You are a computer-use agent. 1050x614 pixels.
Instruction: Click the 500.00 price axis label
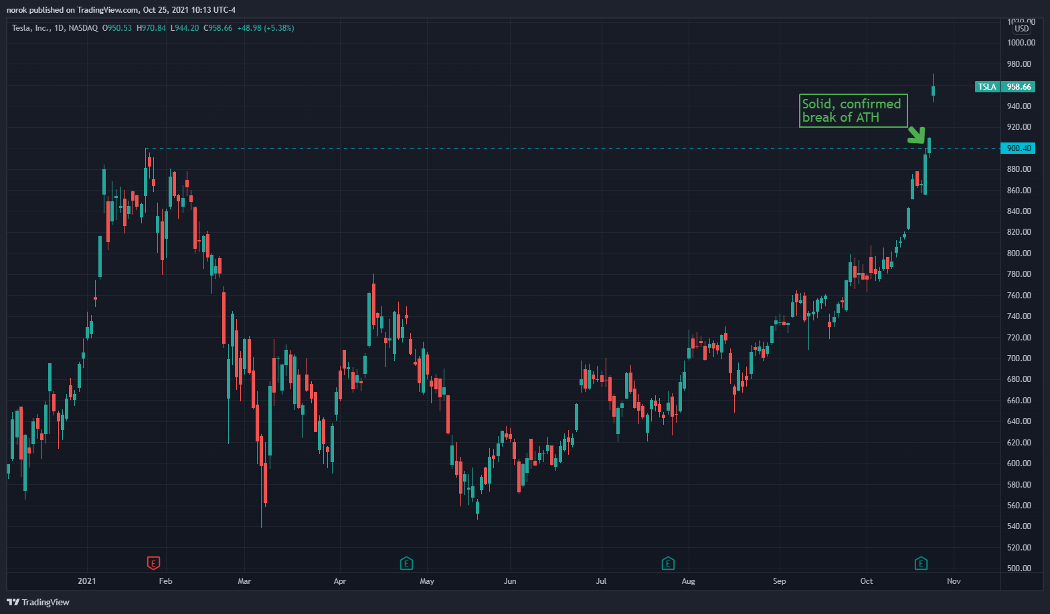coord(1019,569)
